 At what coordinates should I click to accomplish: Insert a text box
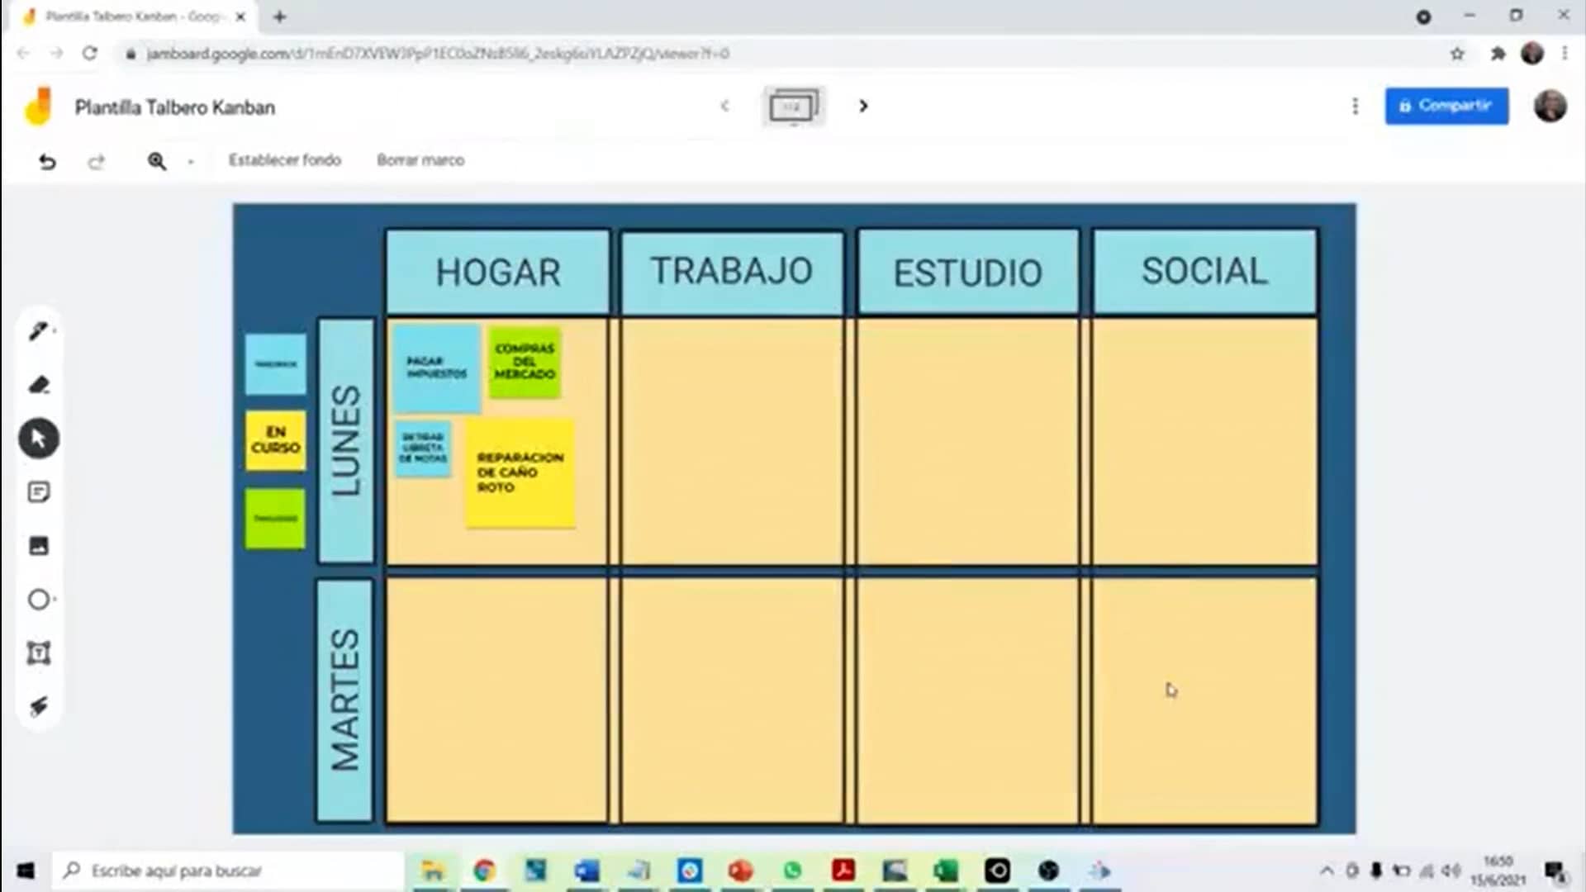39,652
